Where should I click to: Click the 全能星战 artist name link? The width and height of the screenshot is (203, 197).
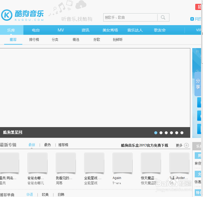[x=91, y=183]
